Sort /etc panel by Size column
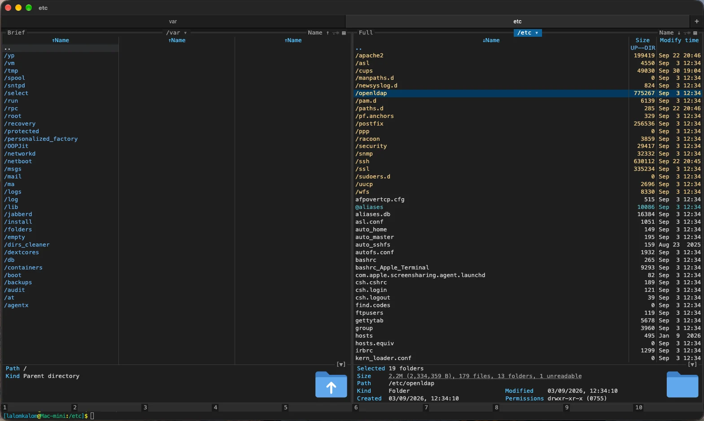The height and width of the screenshot is (421, 704). tap(643, 40)
